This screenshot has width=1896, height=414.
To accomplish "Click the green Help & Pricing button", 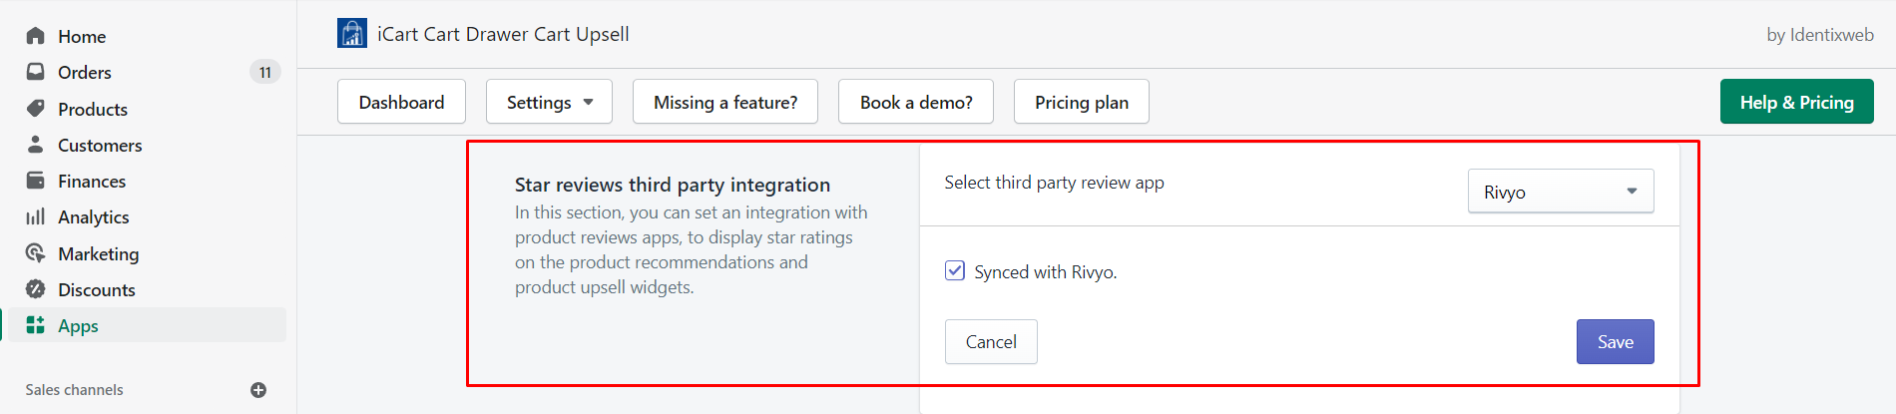I will point(1797,102).
